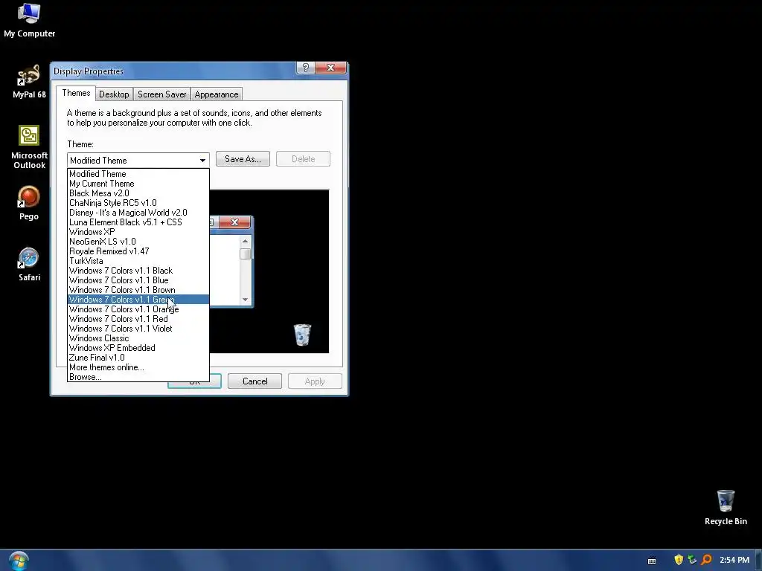The image size is (762, 571).
Task: Open the orange magnifier tray icon
Action: [706, 560]
